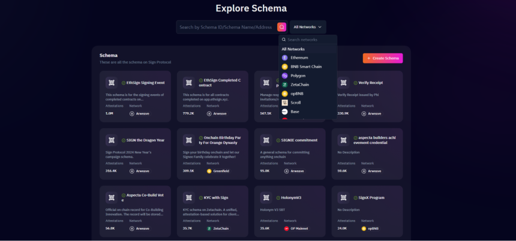516x241 pixels.
Task: Open the HolonymV3 schema title
Action: pos(291,198)
